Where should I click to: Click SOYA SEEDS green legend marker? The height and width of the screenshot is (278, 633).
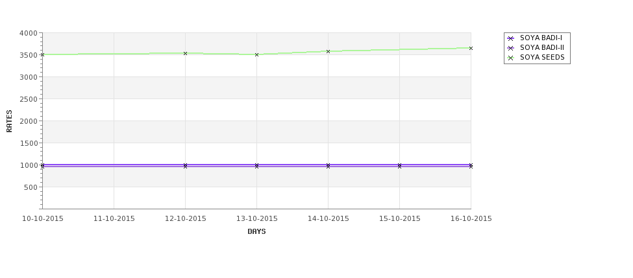pyautogui.click(x=510, y=58)
